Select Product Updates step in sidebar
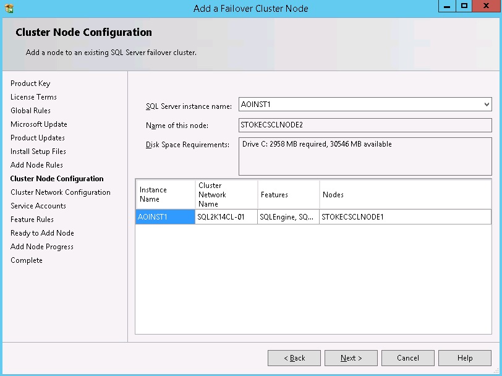502x376 pixels. 38,138
